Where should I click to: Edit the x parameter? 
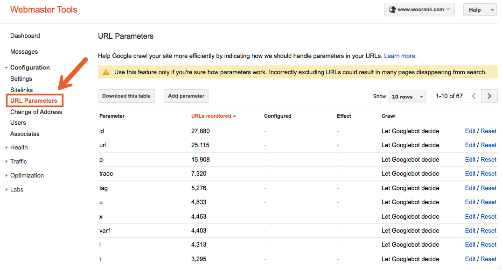coord(470,217)
